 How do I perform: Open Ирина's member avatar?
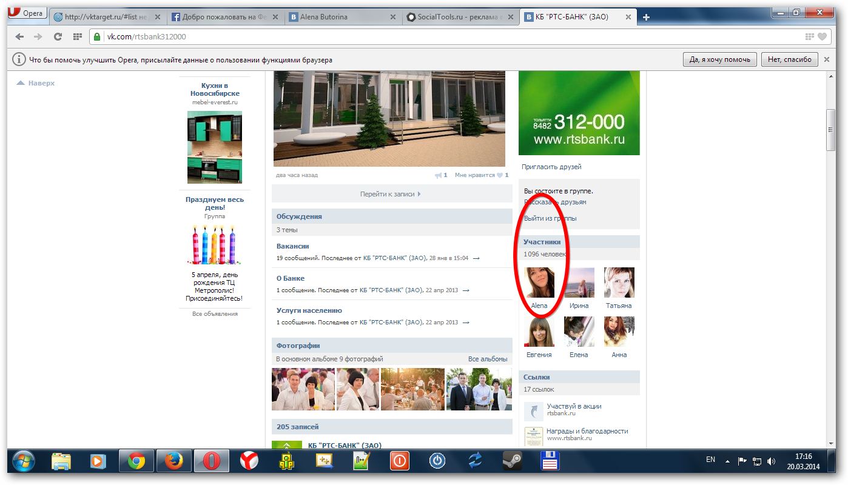coord(579,283)
